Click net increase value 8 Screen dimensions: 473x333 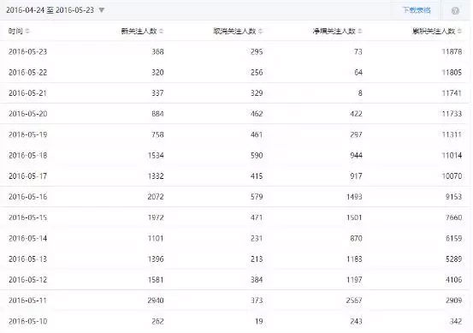360,93
